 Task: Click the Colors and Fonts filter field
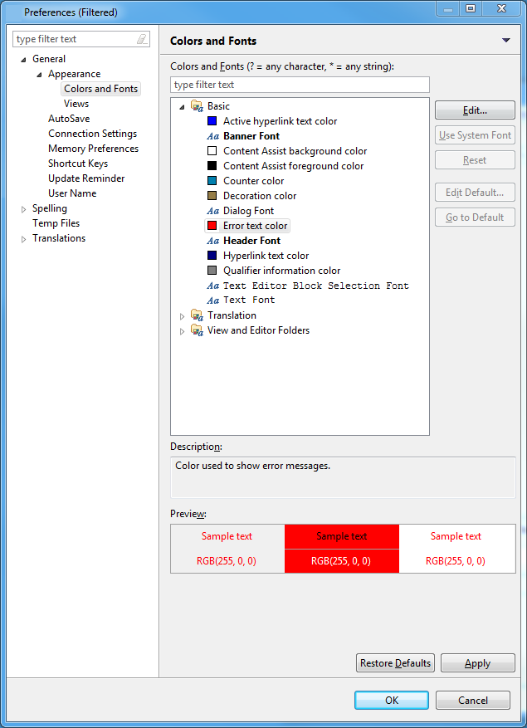pos(300,85)
